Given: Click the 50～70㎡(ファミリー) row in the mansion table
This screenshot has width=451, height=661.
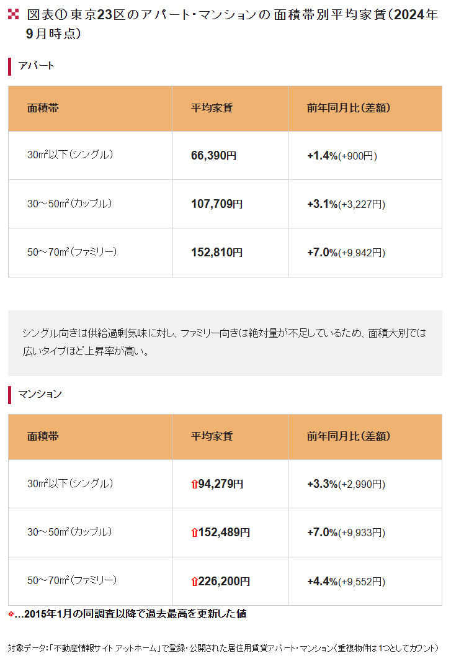Looking at the screenshot, I should pos(225,582).
